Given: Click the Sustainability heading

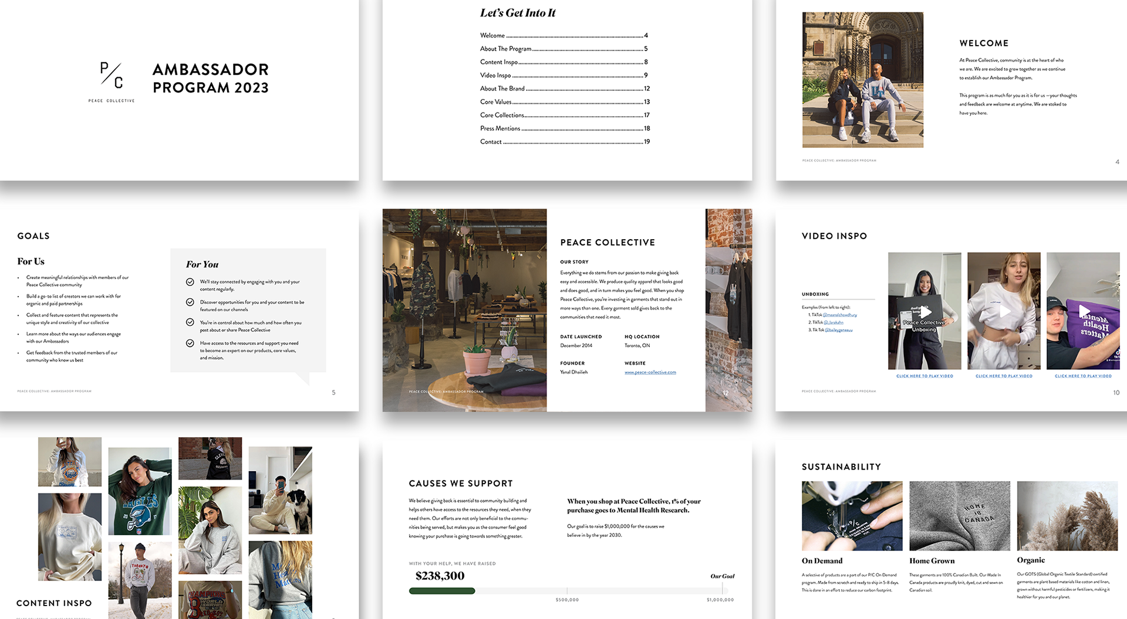Looking at the screenshot, I should [841, 467].
